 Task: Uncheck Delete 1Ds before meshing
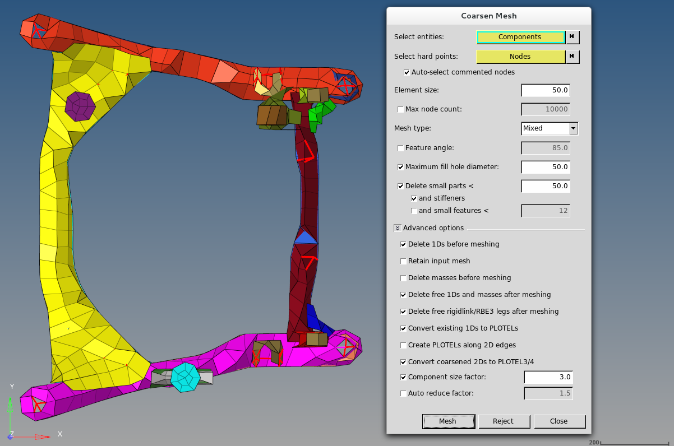tap(403, 244)
